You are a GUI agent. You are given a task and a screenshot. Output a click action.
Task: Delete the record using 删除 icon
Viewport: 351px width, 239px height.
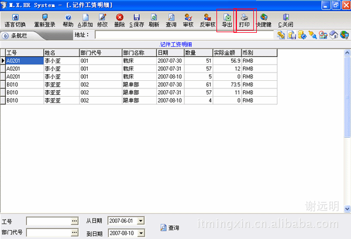(x=119, y=21)
